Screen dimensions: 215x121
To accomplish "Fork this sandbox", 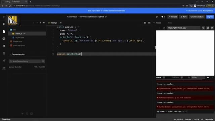I will (184, 17).
